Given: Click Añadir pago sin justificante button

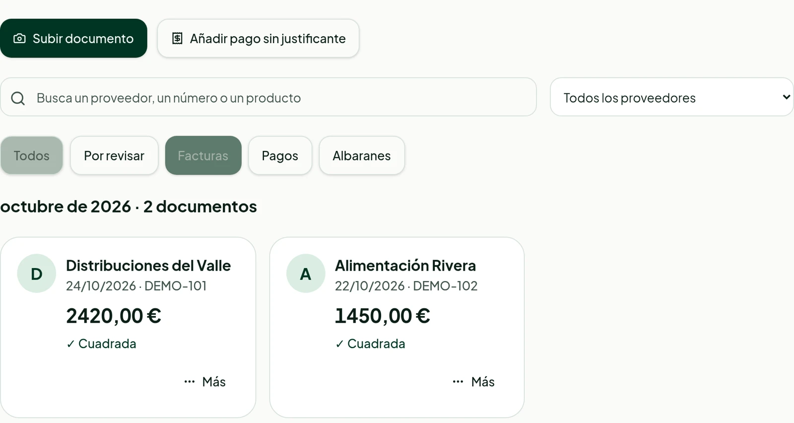Looking at the screenshot, I should [x=258, y=39].
